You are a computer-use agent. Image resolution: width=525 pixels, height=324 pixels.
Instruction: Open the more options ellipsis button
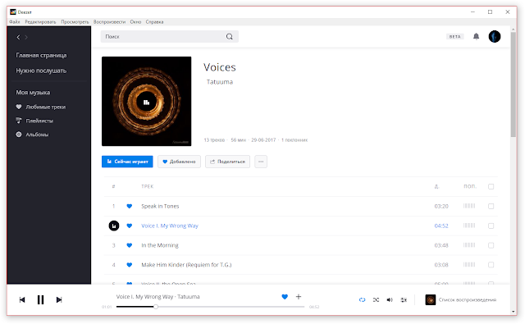[x=261, y=162]
